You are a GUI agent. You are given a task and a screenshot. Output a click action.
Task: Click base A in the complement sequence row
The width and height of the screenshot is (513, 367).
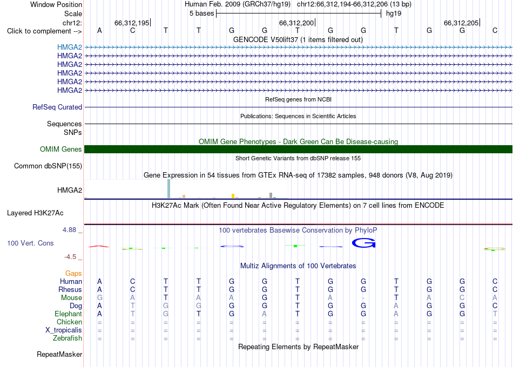click(x=99, y=30)
